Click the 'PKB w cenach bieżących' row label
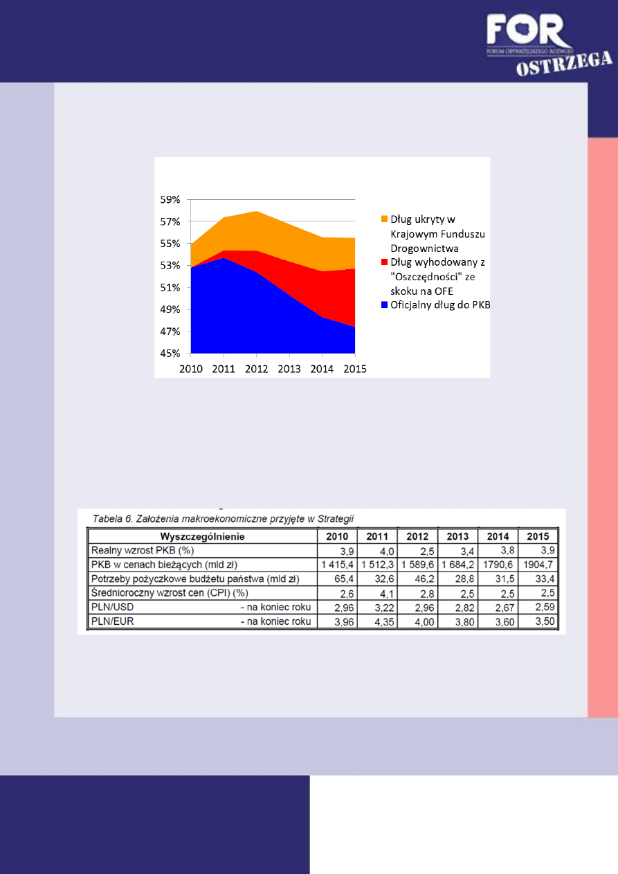This screenshot has width=618, height=874. pos(165,565)
